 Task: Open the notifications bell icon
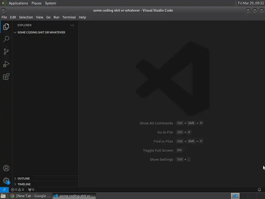259,189
